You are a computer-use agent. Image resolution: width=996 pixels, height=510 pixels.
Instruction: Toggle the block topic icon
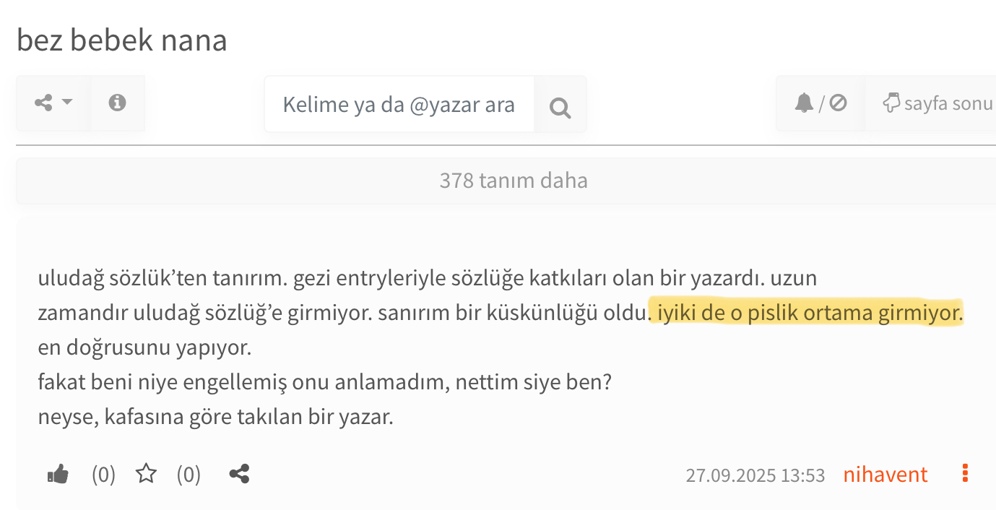[x=838, y=104]
